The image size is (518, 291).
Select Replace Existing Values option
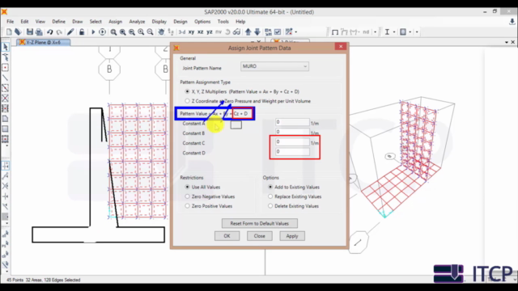[270, 196]
